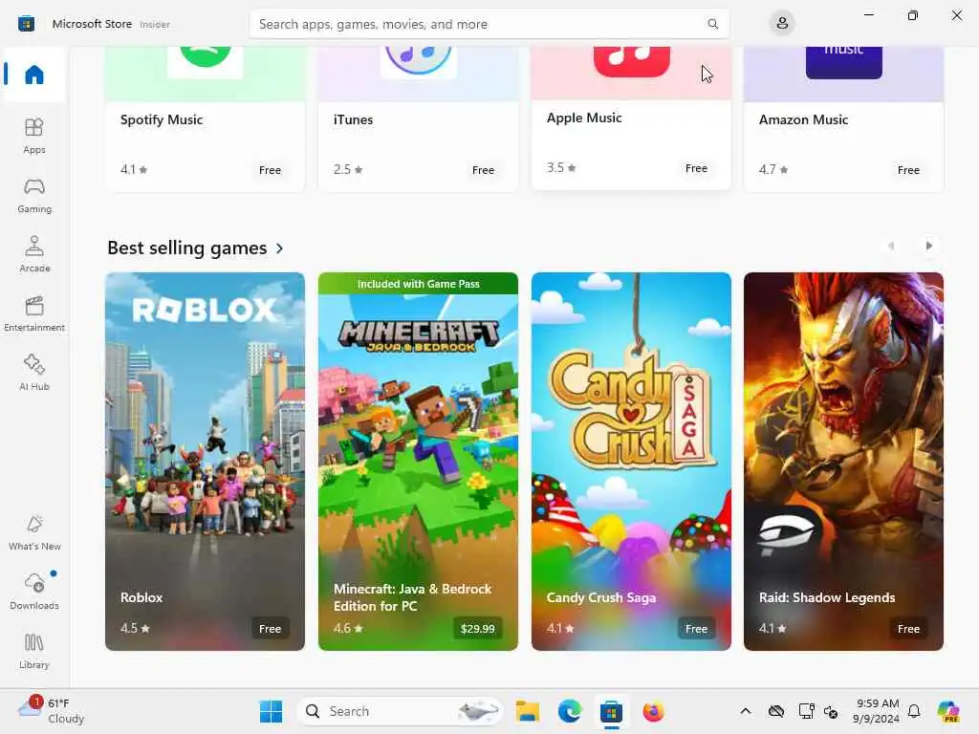Click Free label on Spotify Music
979x734 pixels.
(270, 170)
